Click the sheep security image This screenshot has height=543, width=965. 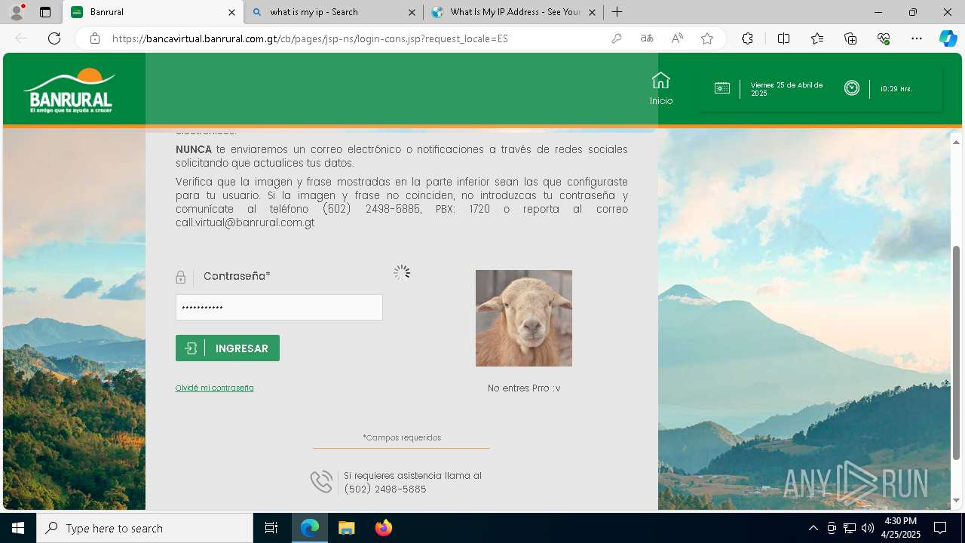(524, 318)
